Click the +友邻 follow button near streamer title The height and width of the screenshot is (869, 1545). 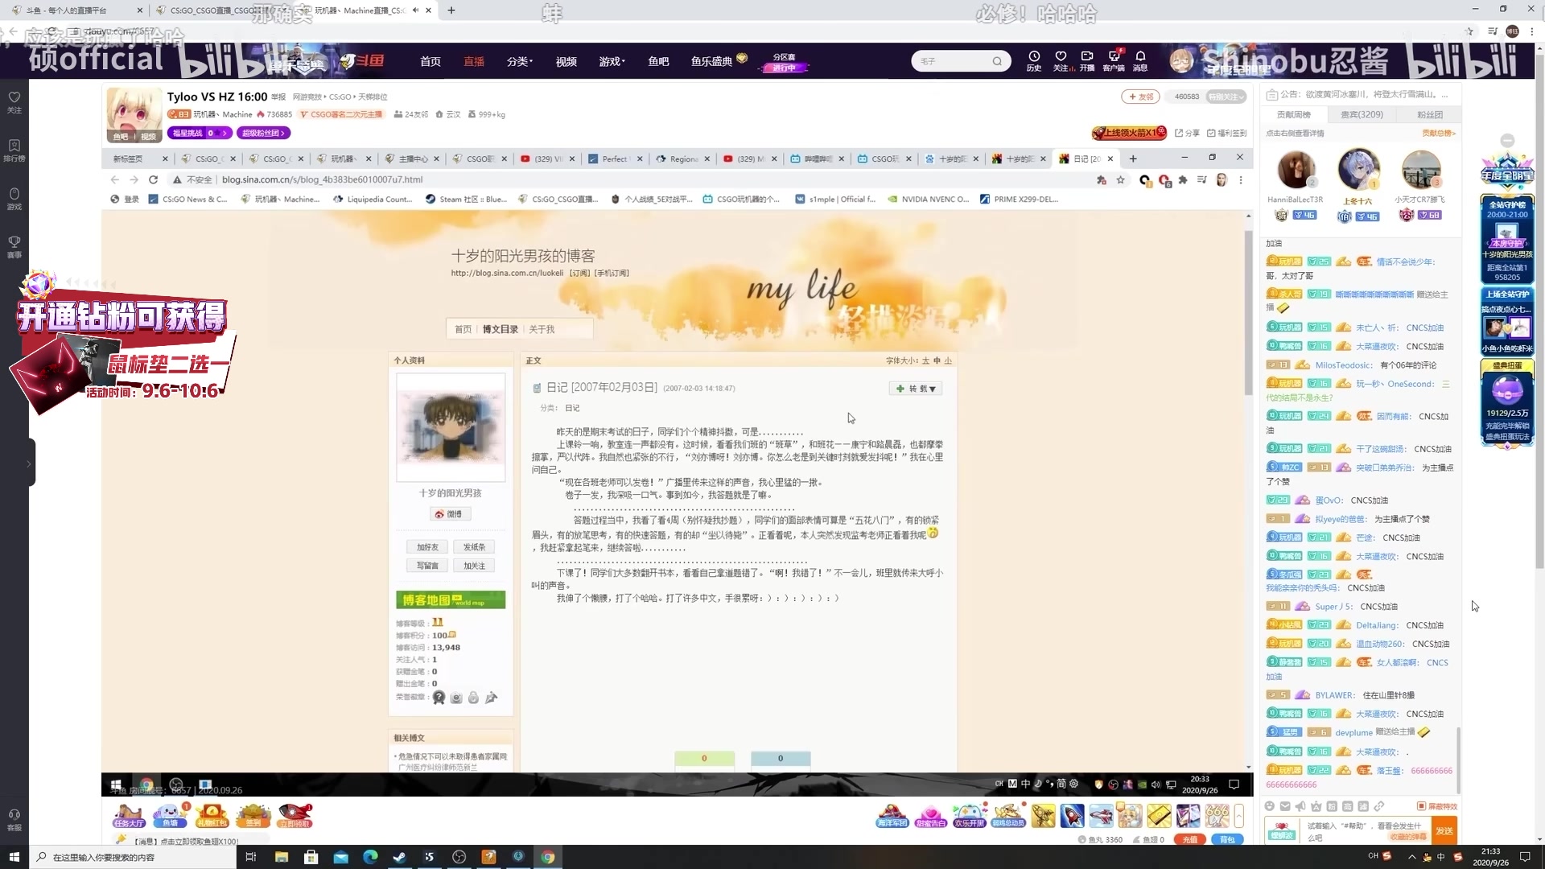(1140, 97)
